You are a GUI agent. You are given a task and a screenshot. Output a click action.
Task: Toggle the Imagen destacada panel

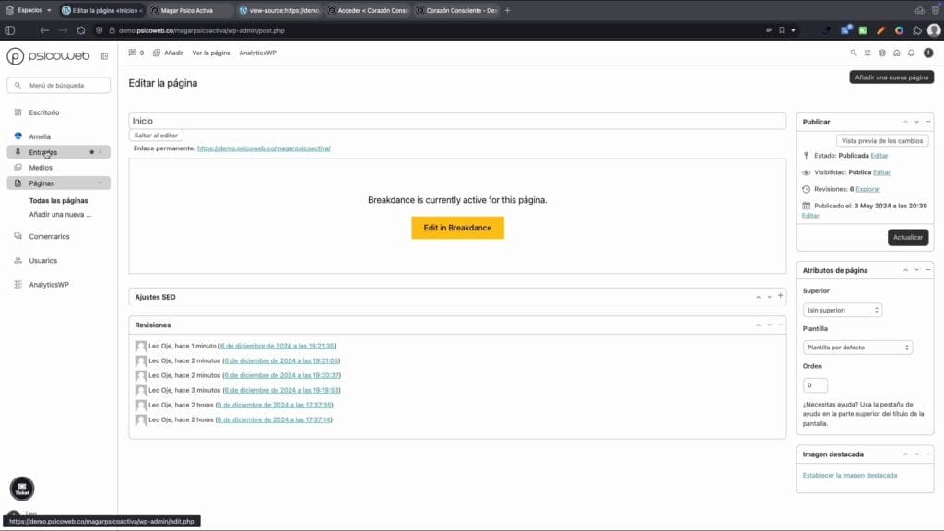[x=928, y=454]
